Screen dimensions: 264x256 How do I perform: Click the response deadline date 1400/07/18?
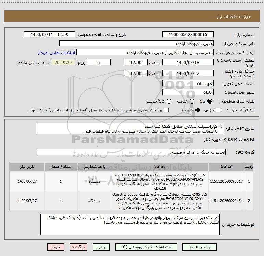point(188,62)
